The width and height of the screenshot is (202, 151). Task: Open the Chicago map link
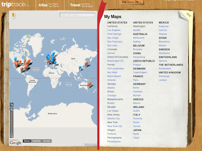point(112,96)
